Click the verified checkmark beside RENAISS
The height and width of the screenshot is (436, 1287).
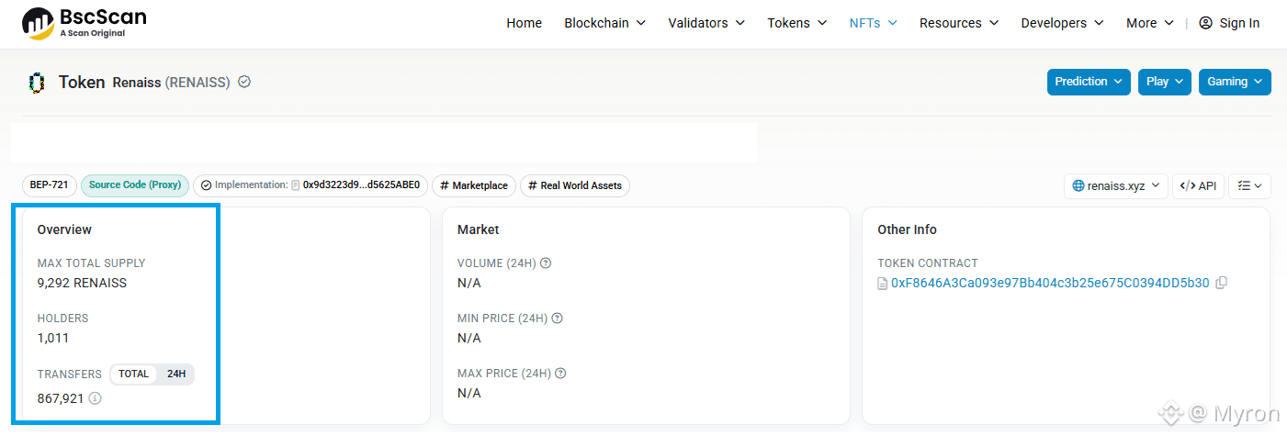click(244, 82)
